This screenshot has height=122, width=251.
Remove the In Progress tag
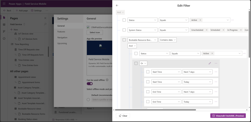coord(241,30)
